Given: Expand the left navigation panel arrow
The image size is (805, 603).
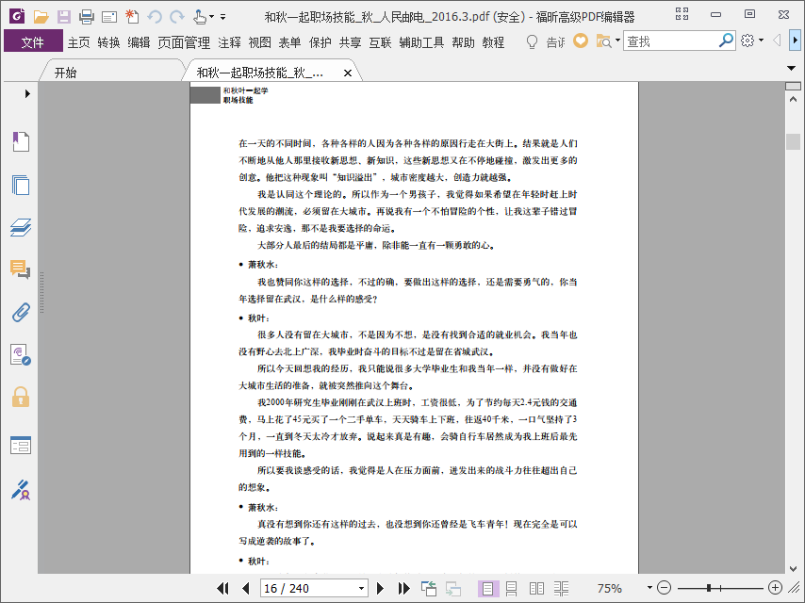Looking at the screenshot, I should pyautogui.click(x=27, y=94).
